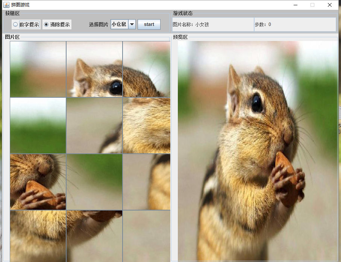Click the 图片名称: 小女孩 status text

click(191, 24)
